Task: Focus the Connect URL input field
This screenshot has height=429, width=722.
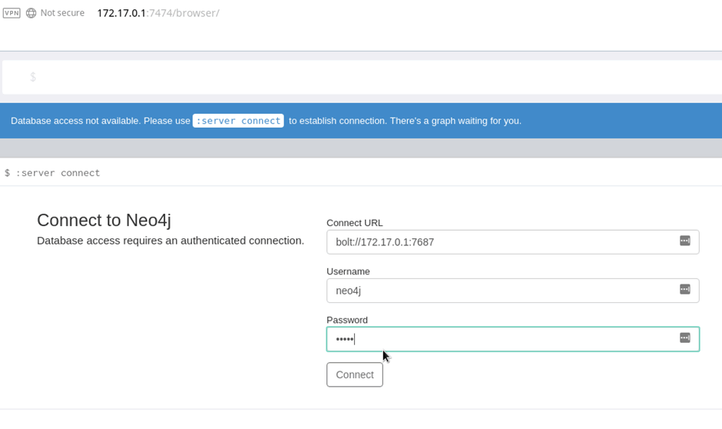Action: pos(513,242)
